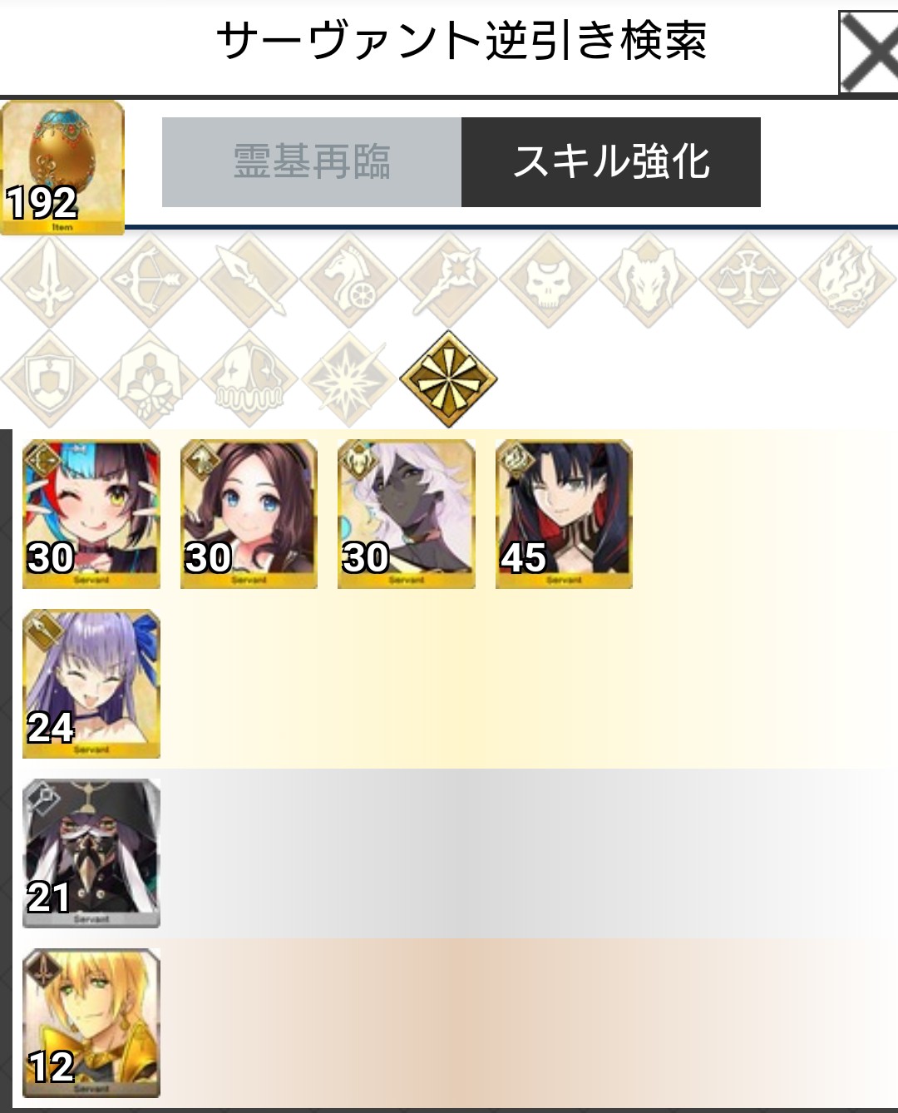Switch to the スキル強化 tab

(x=611, y=162)
